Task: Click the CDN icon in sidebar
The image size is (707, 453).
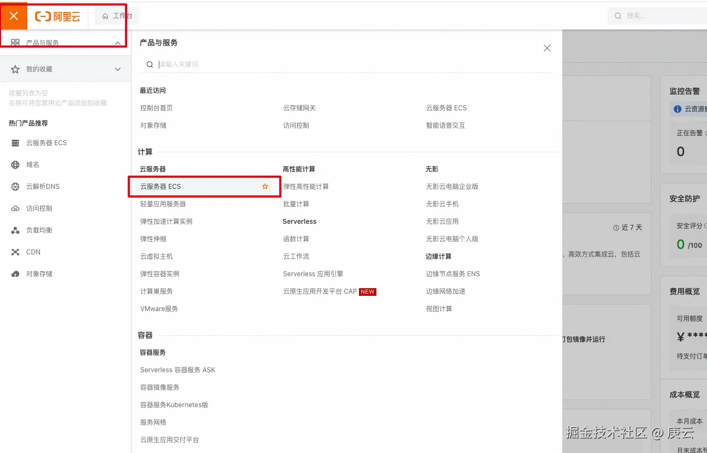Action: [x=15, y=252]
